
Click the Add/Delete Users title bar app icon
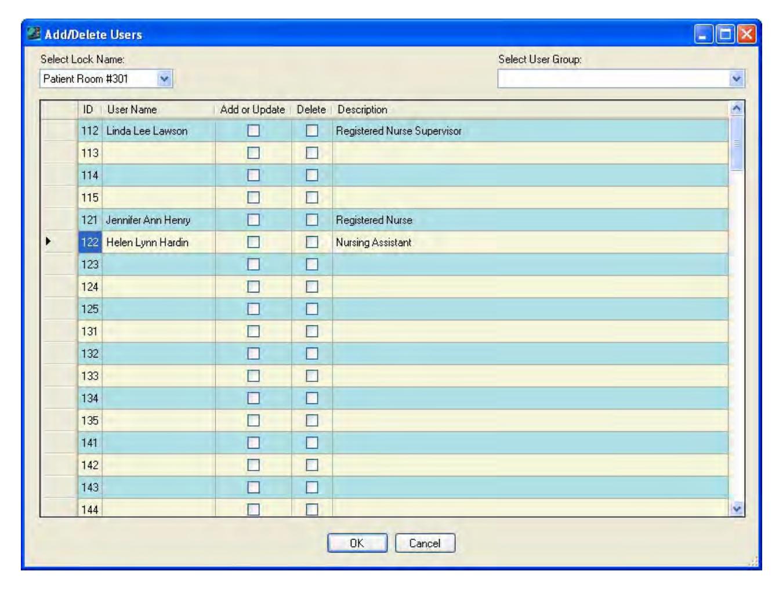coord(34,34)
